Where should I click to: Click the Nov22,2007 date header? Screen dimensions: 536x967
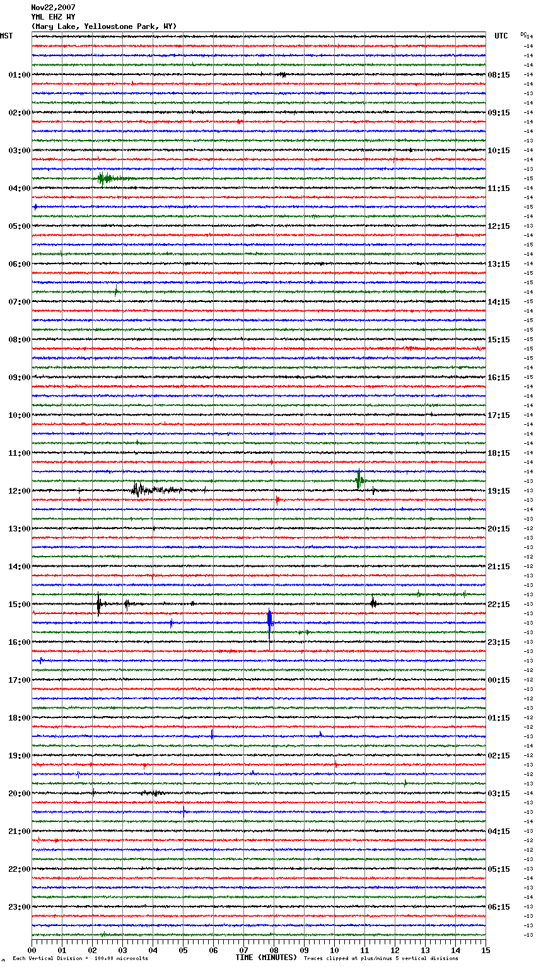53,8
